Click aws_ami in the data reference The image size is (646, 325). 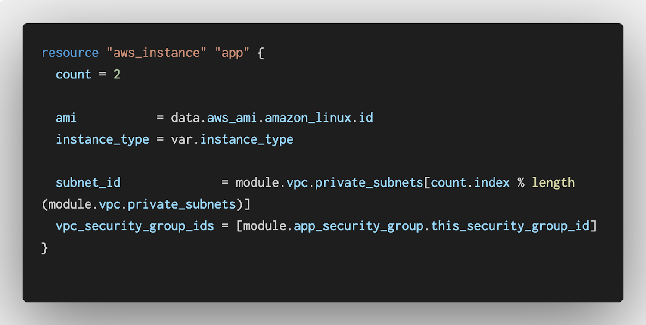click(232, 118)
